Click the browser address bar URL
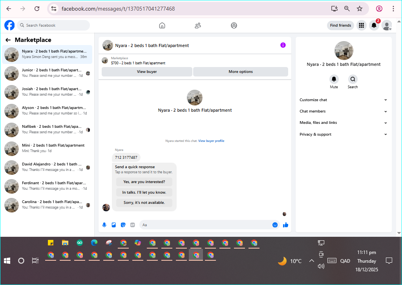Screen dimensions: 402x285 [x=118, y=9]
